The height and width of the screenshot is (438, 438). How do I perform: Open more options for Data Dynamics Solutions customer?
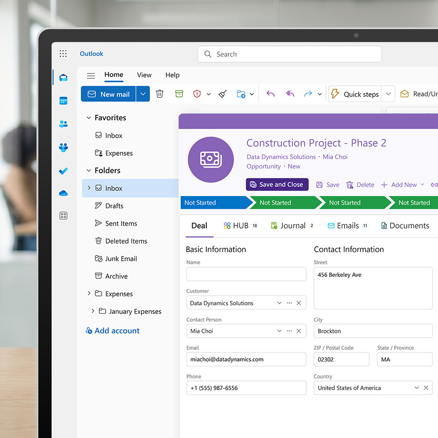(x=290, y=303)
